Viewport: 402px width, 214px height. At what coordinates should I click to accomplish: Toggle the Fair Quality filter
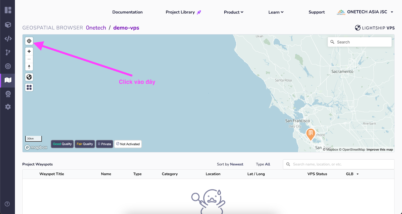pos(85,144)
